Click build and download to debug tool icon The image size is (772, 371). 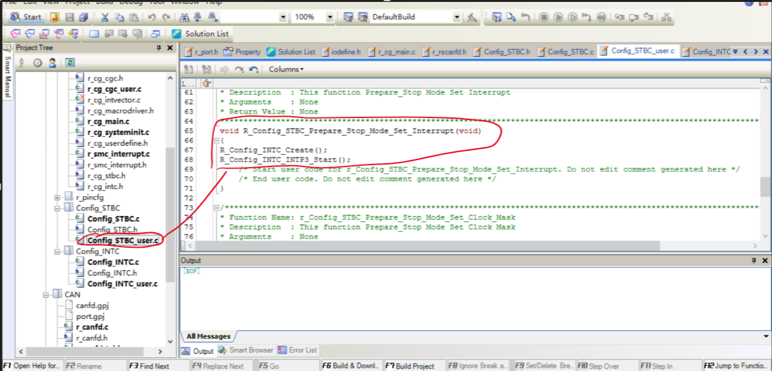click(497, 17)
